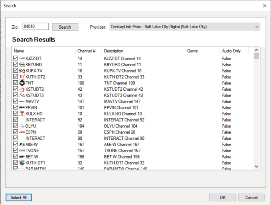Uncheck the KJZZ-DT channel checkbox
The height and width of the screenshot is (205, 271).
(x=15, y=58)
